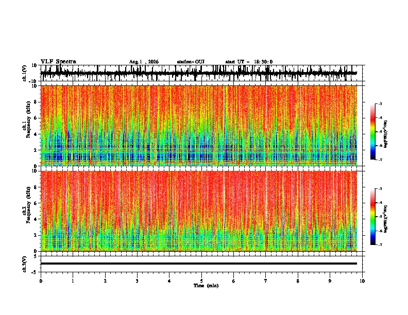Click the '5' tick on ch.3(V) axis

tap(36, 256)
